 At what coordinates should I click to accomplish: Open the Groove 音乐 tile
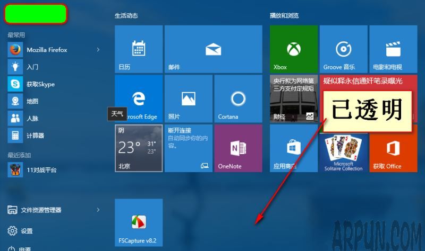(343, 49)
